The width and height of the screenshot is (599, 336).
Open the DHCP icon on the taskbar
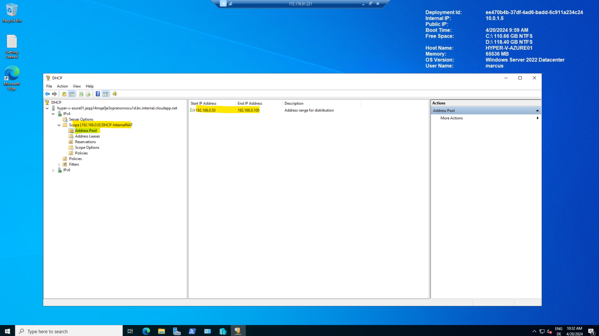point(238,331)
